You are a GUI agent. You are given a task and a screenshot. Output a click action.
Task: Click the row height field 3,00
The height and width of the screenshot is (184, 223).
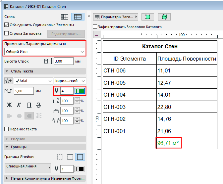point(64,61)
